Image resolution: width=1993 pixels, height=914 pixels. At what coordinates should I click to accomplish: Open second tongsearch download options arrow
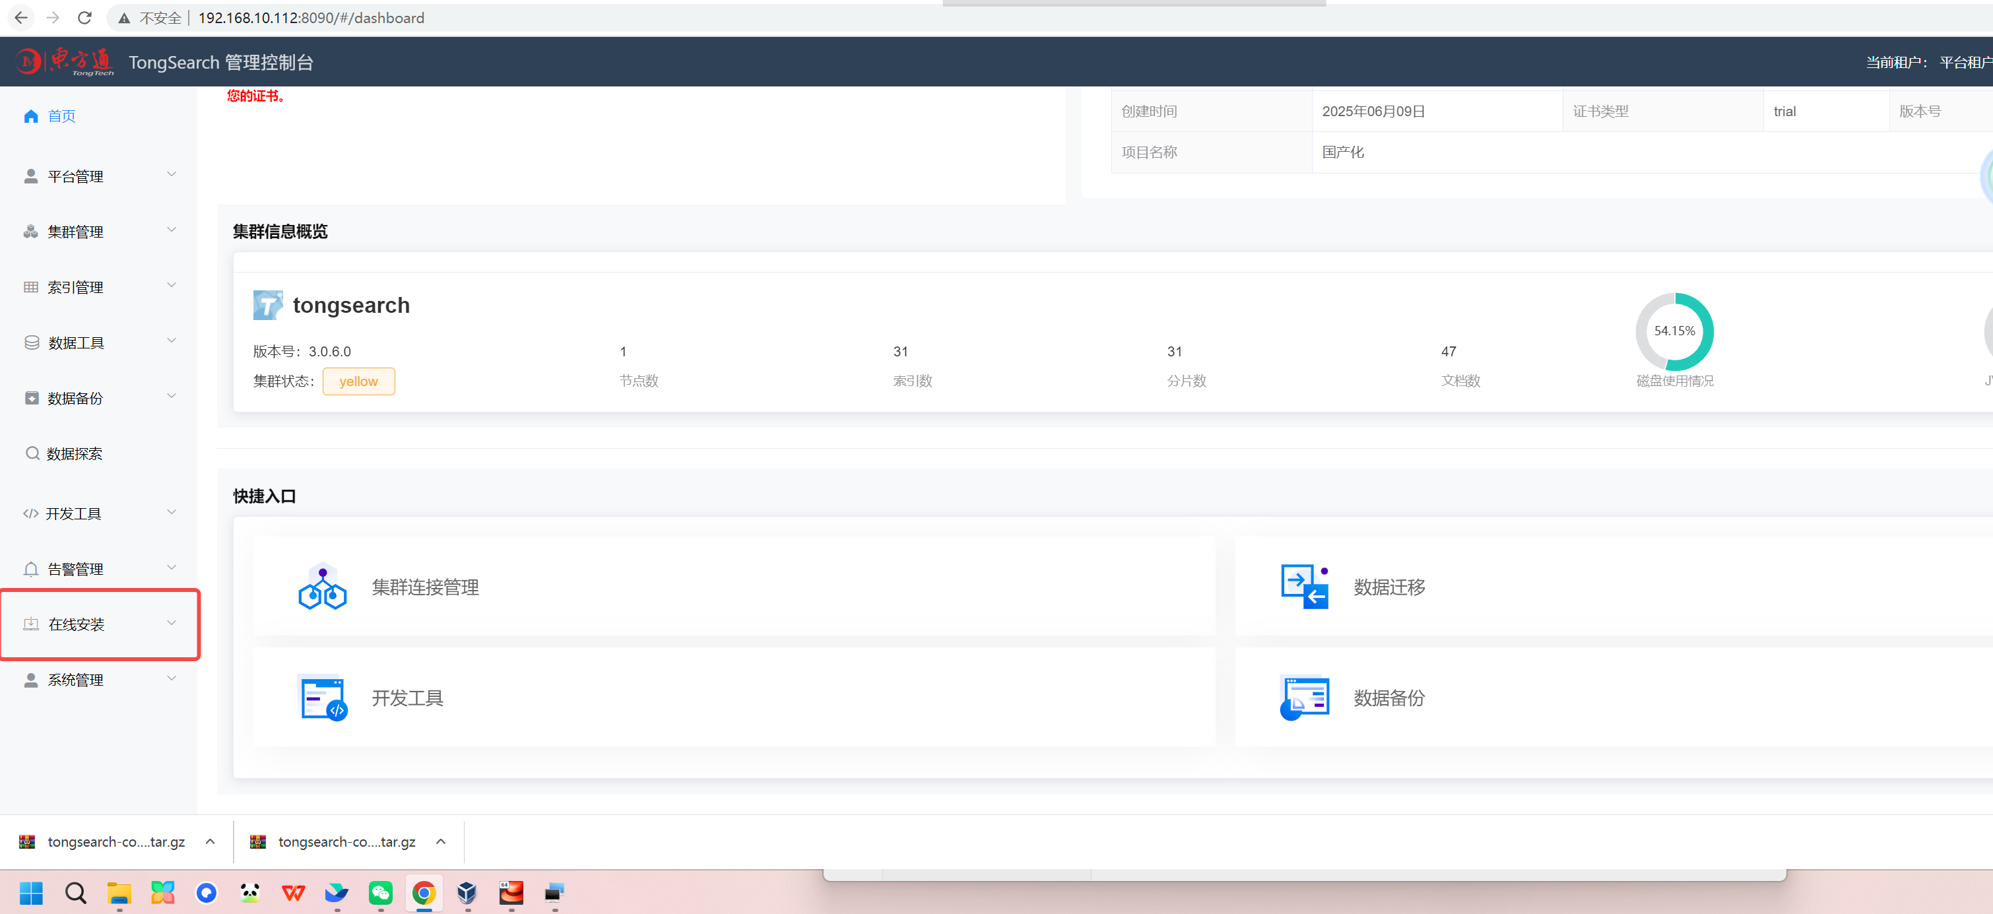click(440, 841)
